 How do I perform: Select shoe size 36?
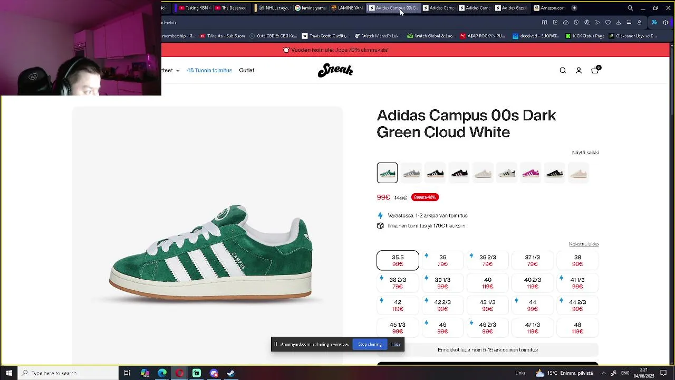pos(442,260)
